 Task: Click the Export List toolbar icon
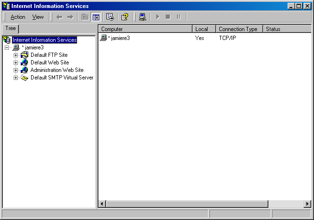coord(110,17)
